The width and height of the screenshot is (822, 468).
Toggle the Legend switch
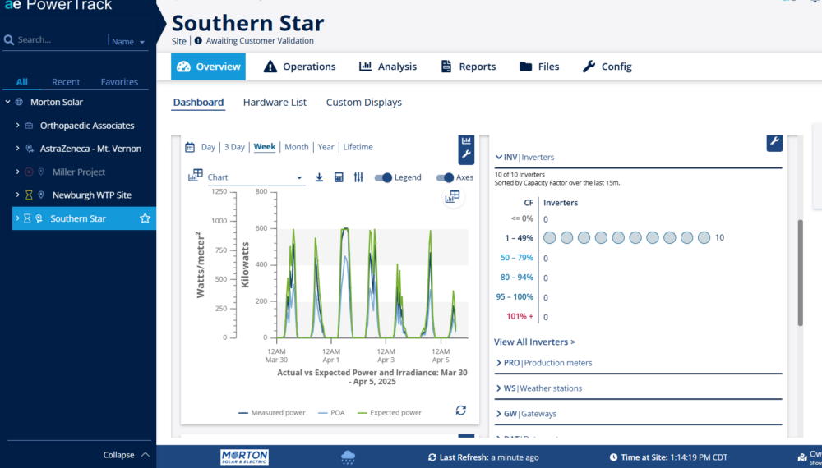383,177
